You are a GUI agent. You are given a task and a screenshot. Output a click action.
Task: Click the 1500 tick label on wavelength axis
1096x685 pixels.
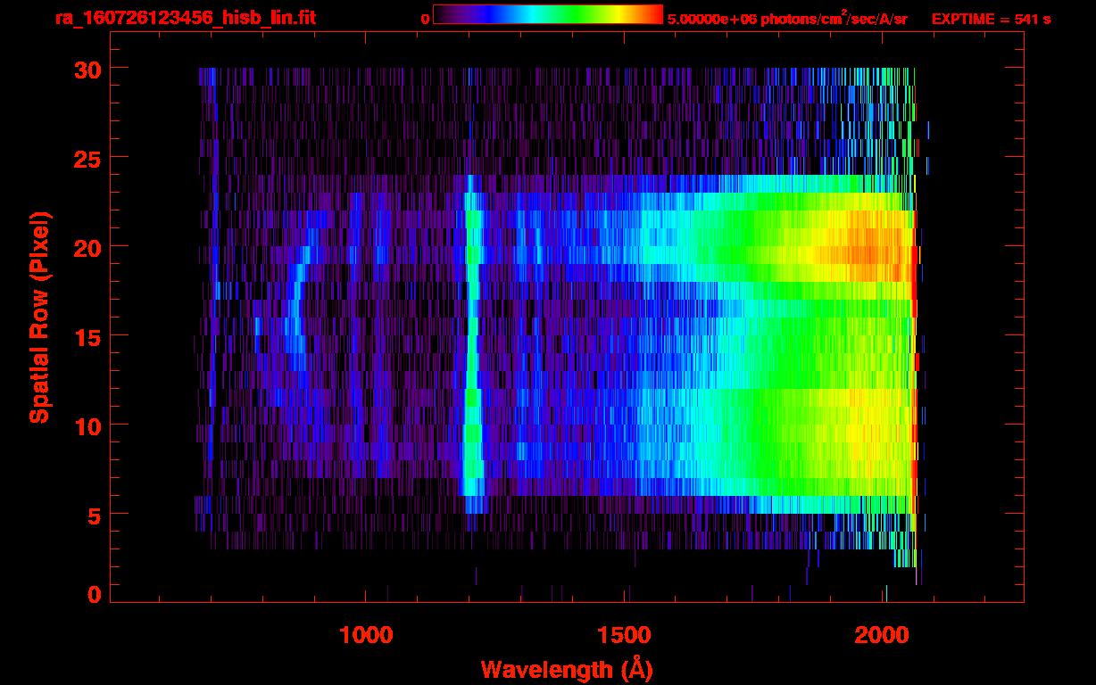624,635
